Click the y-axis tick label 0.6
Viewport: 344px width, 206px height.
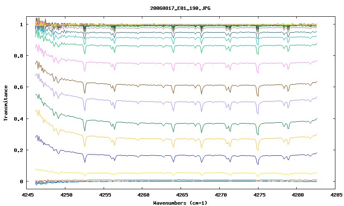coord(18,87)
